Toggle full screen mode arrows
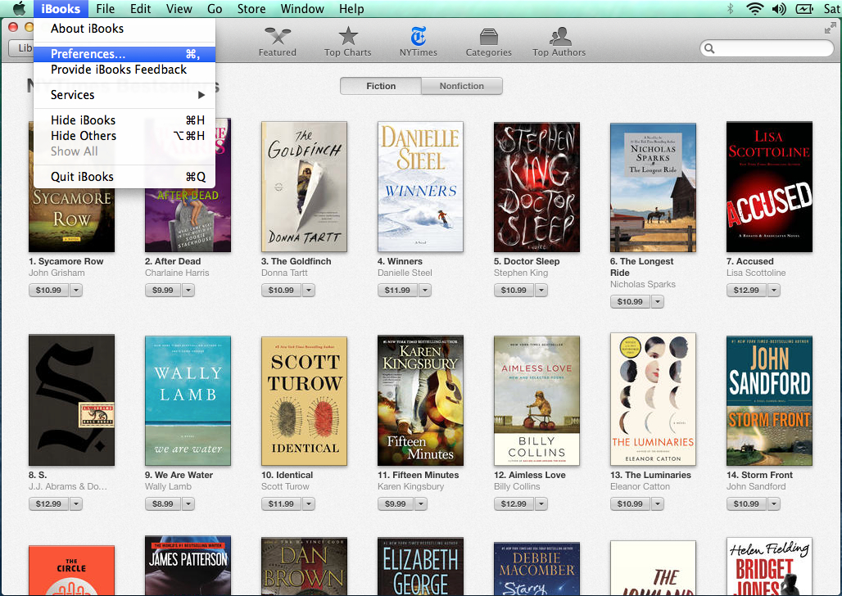Viewport: 842px width, 596px height. [x=831, y=29]
